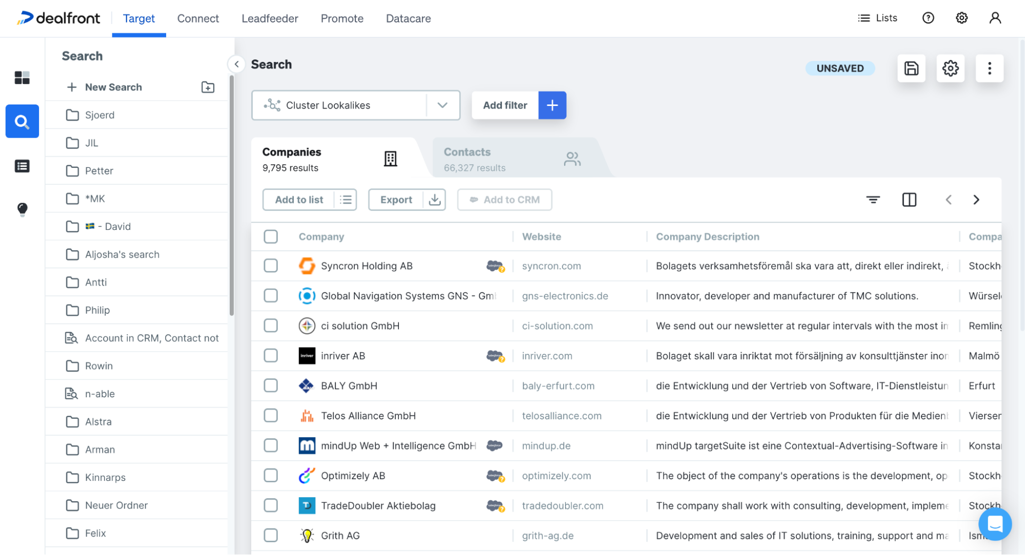1025x555 pixels.
Task: Go to next page using the right chevron
Action: click(976, 200)
